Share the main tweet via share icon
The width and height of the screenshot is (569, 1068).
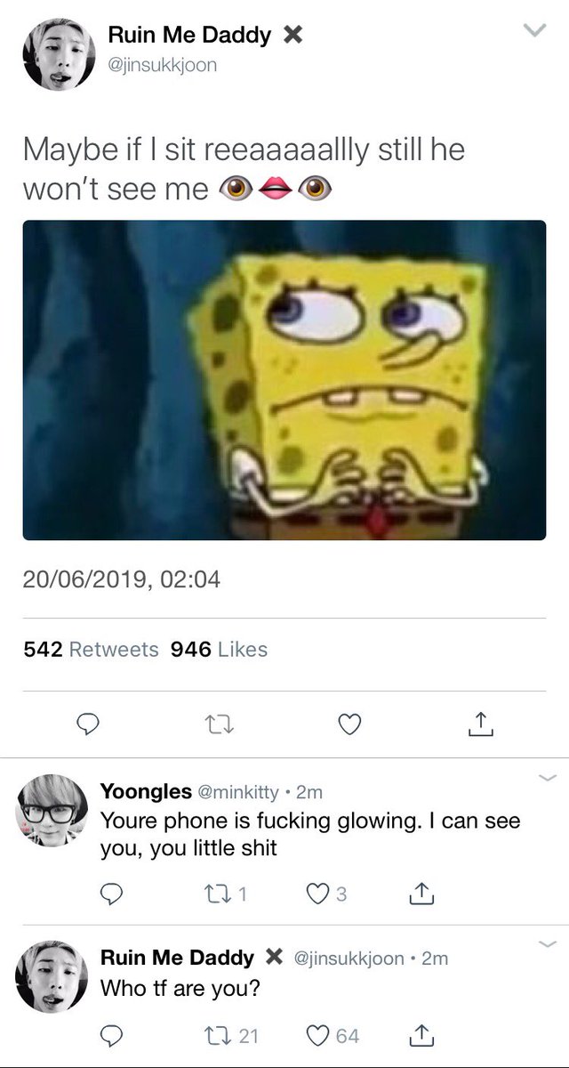pos(480,724)
